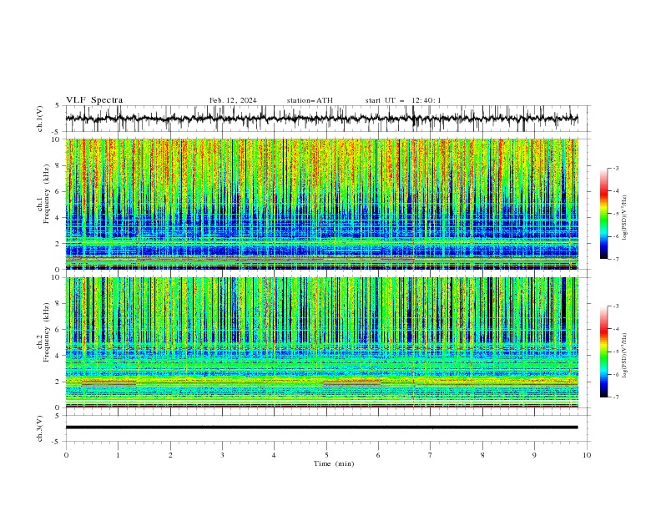
Task: Click the ch.1 log(PSD) color bar title
Action: pos(625,218)
